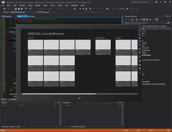Toggle simulator always-on-top pin icon
Screen dimensions: 172x132
coord(140,30)
